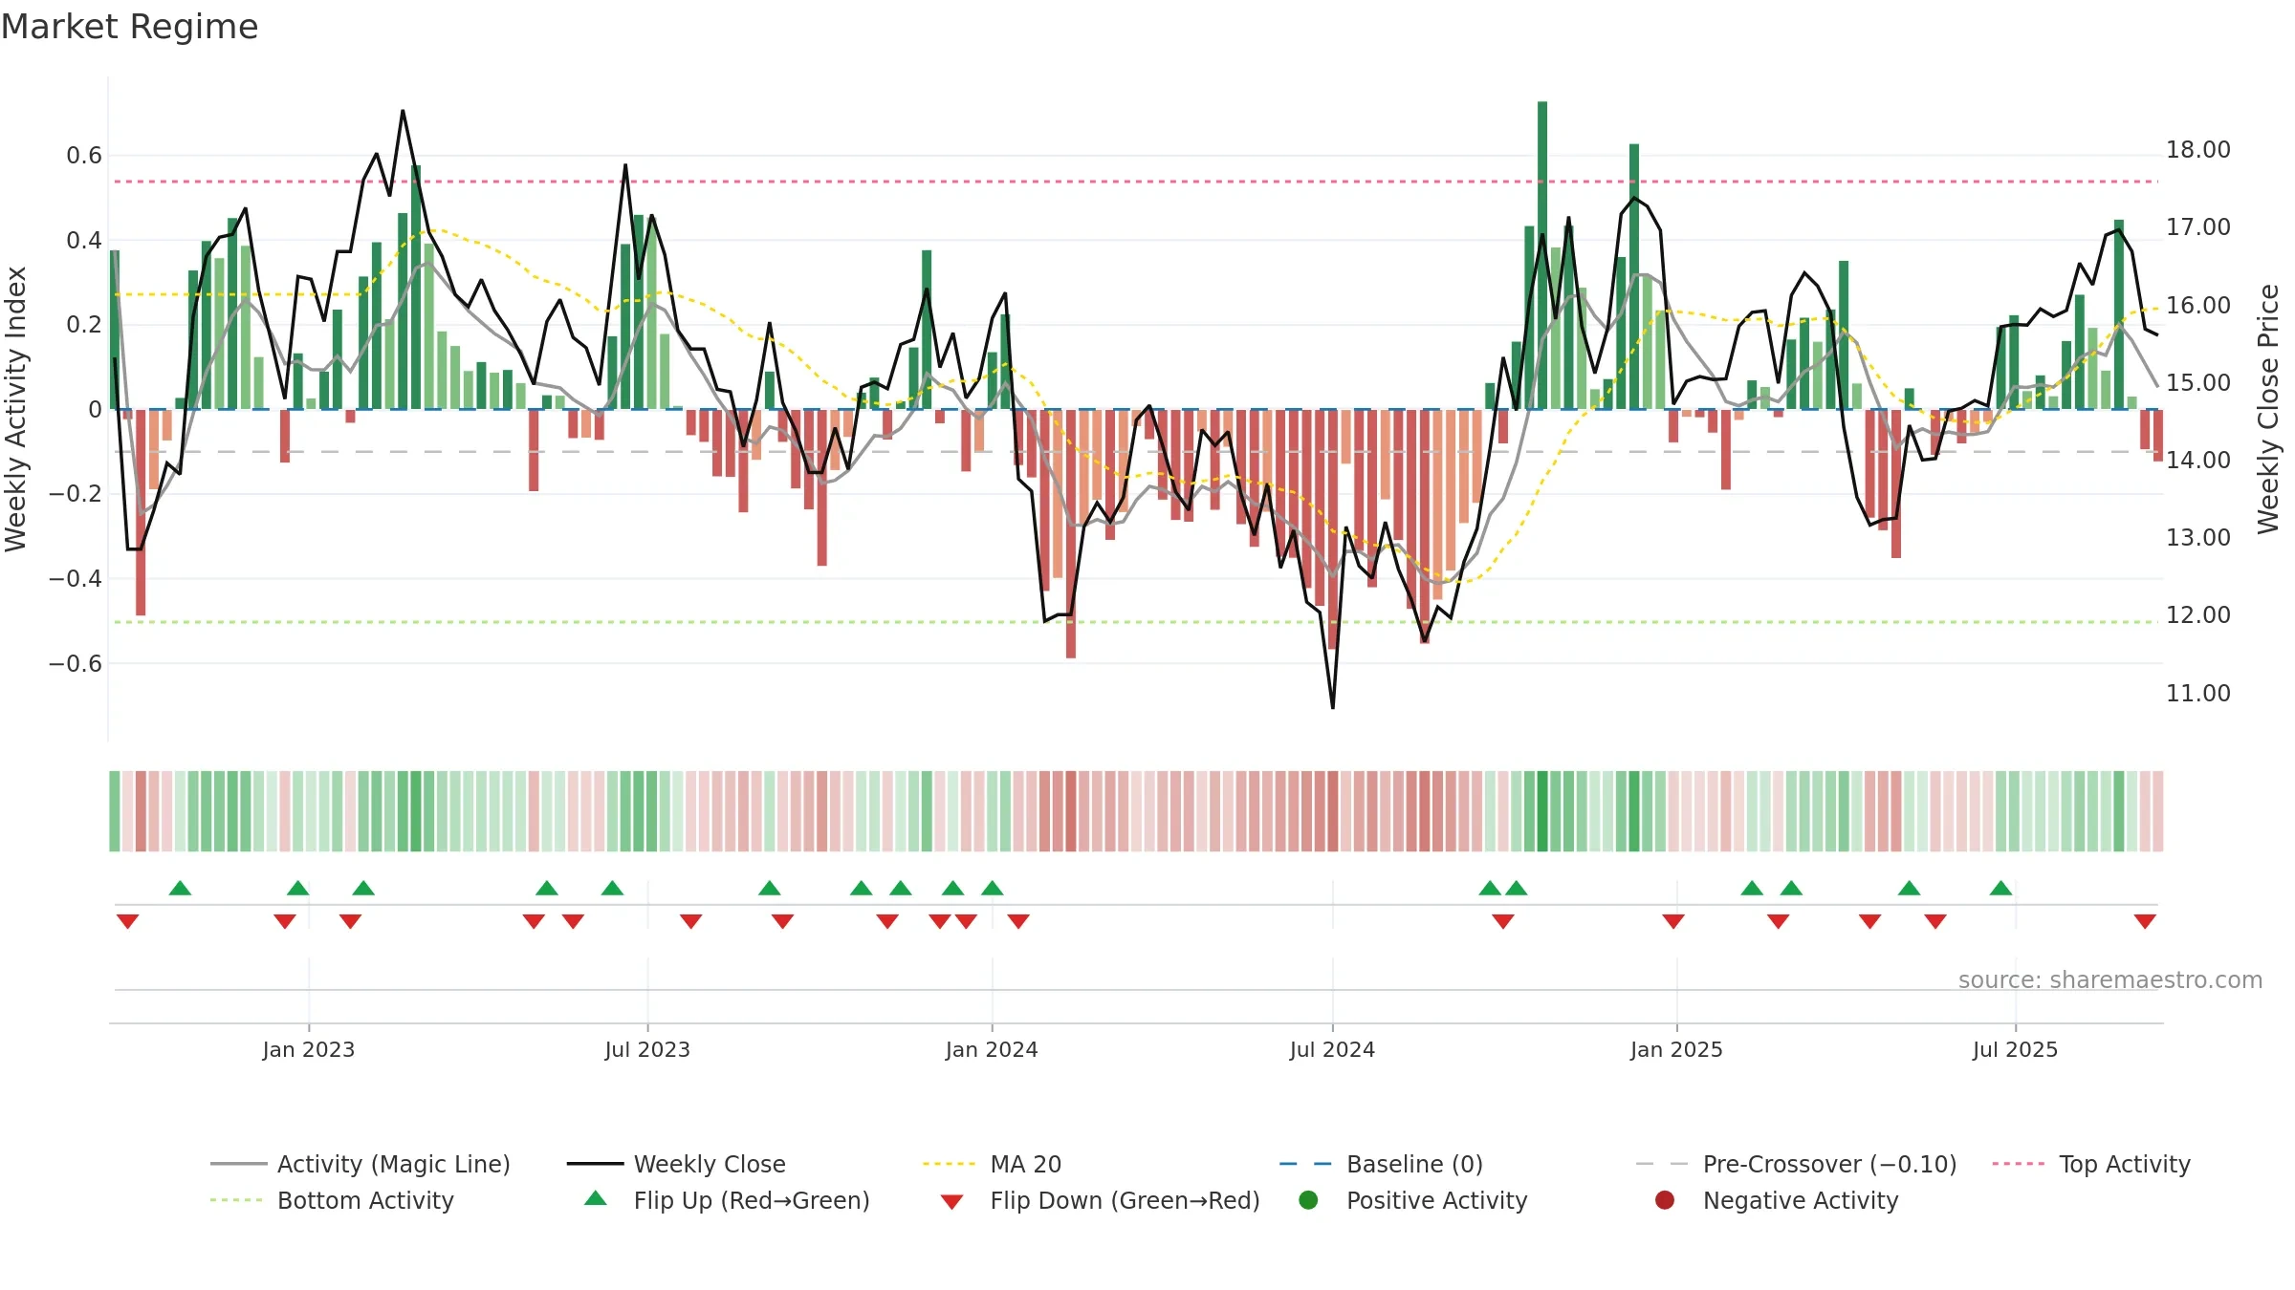Click the red Negative Activity legend dot
This screenshot has width=2295, height=1290.
1665,1200
